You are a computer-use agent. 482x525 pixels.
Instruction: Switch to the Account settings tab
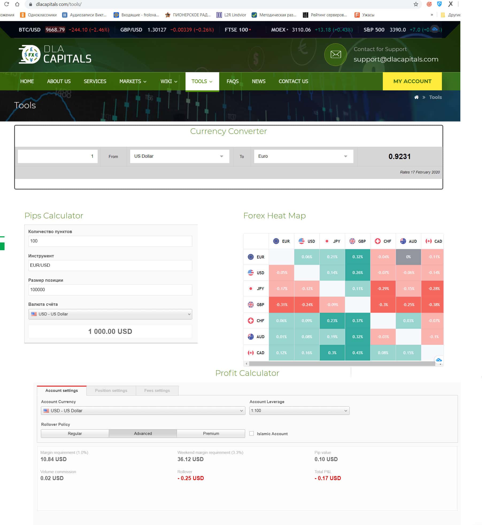[61, 391]
